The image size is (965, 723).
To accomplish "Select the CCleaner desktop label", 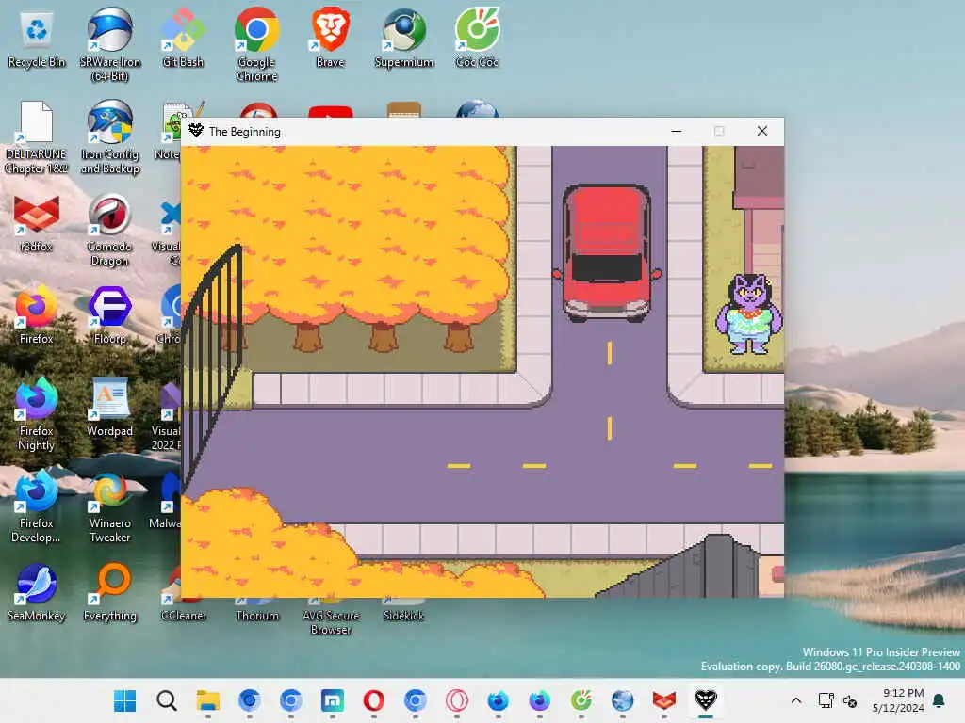I will click(184, 616).
